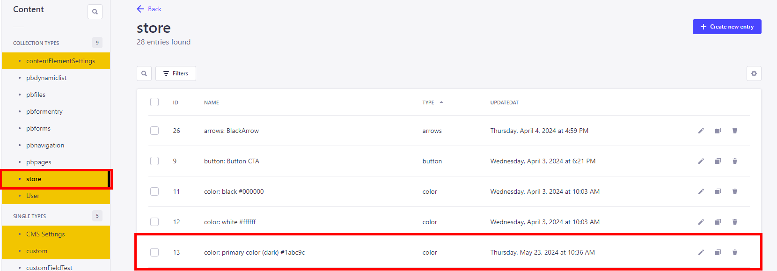Delete the color: white #ffffff entry
This screenshot has height=271, width=777.
click(734, 222)
